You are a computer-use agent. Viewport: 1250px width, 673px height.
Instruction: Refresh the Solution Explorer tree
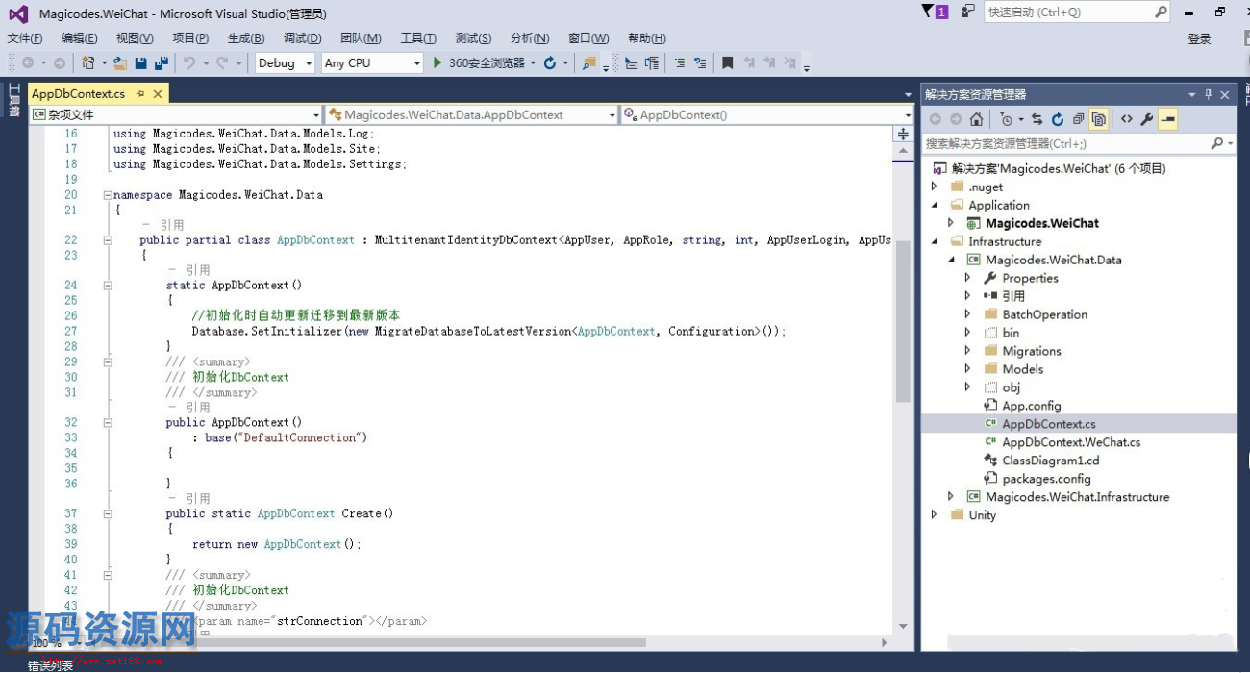tap(1058, 119)
